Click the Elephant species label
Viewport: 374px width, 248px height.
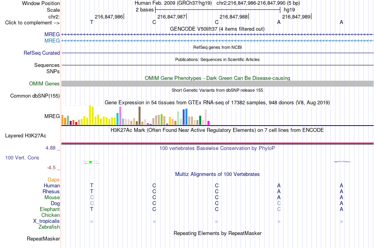[x=50, y=209]
